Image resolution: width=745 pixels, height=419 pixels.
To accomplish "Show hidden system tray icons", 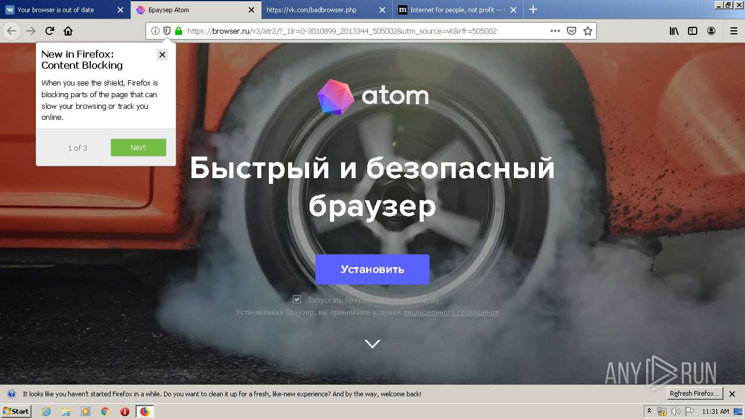I will click(649, 411).
